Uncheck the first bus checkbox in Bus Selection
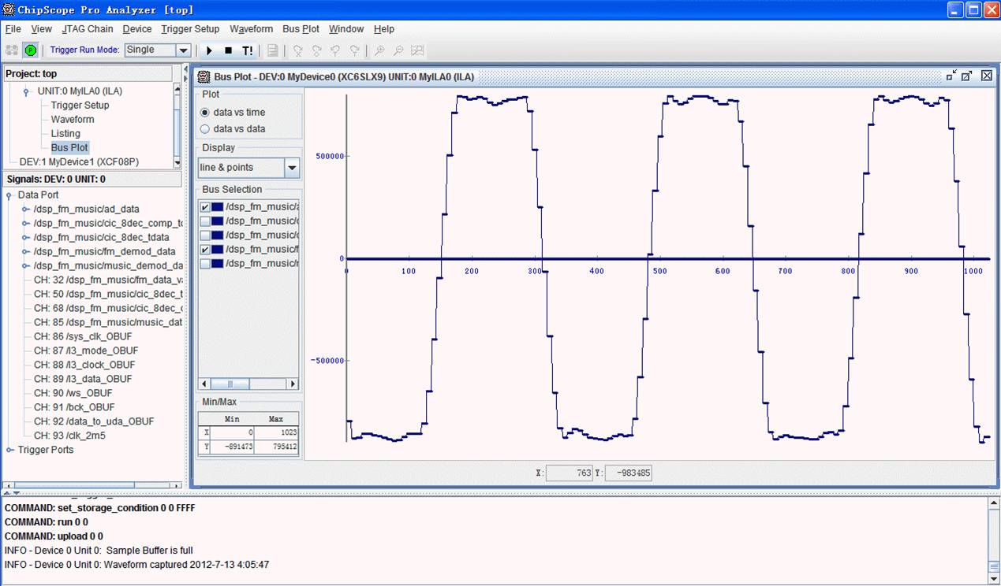Viewport: 1001px width, 586px height. 205,207
